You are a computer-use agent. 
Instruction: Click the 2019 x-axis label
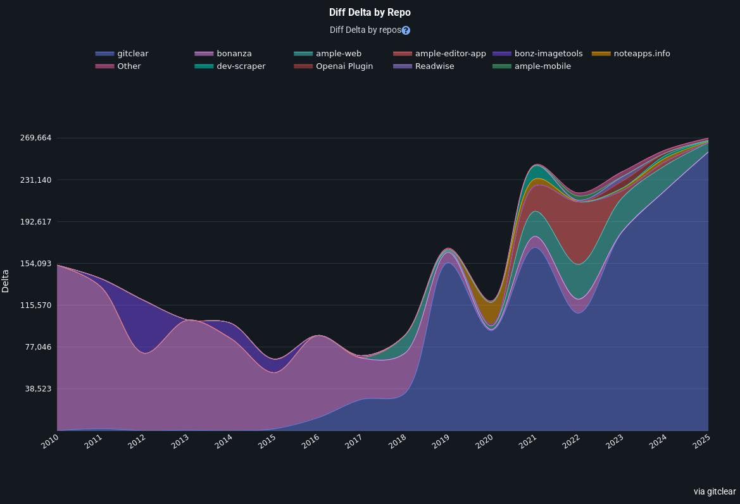click(441, 441)
